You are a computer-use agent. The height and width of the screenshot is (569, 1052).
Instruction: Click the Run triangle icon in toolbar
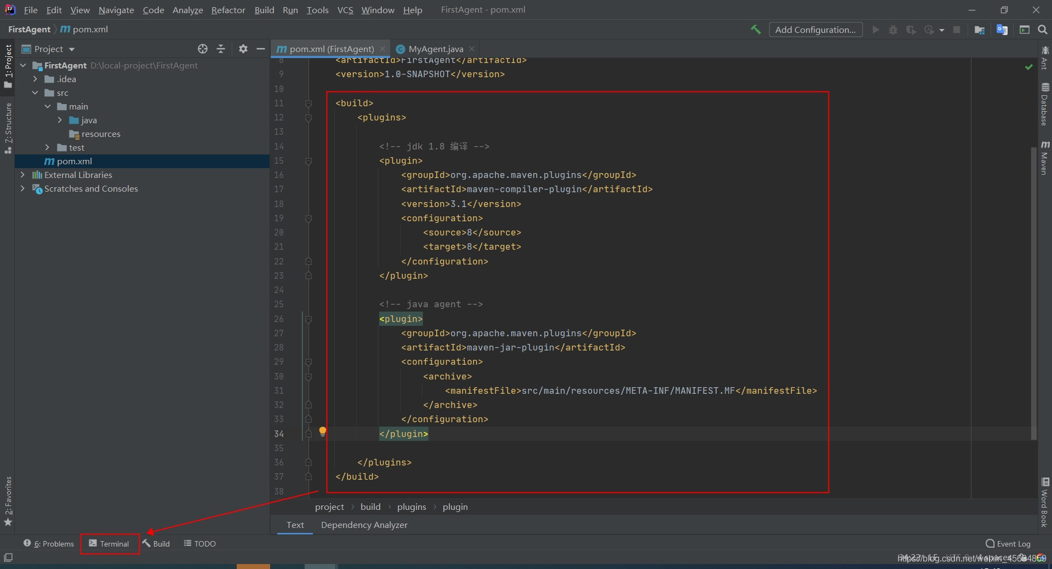click(x=876, y=30)
